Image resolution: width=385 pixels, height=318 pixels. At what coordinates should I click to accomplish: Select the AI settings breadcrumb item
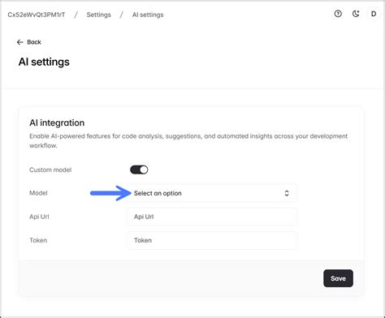pos(148,15)
